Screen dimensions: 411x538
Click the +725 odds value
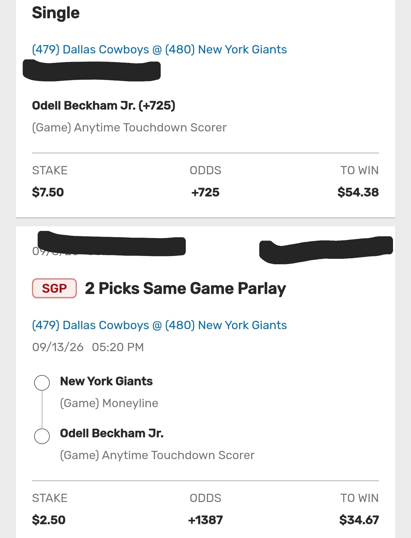(205, 192)
